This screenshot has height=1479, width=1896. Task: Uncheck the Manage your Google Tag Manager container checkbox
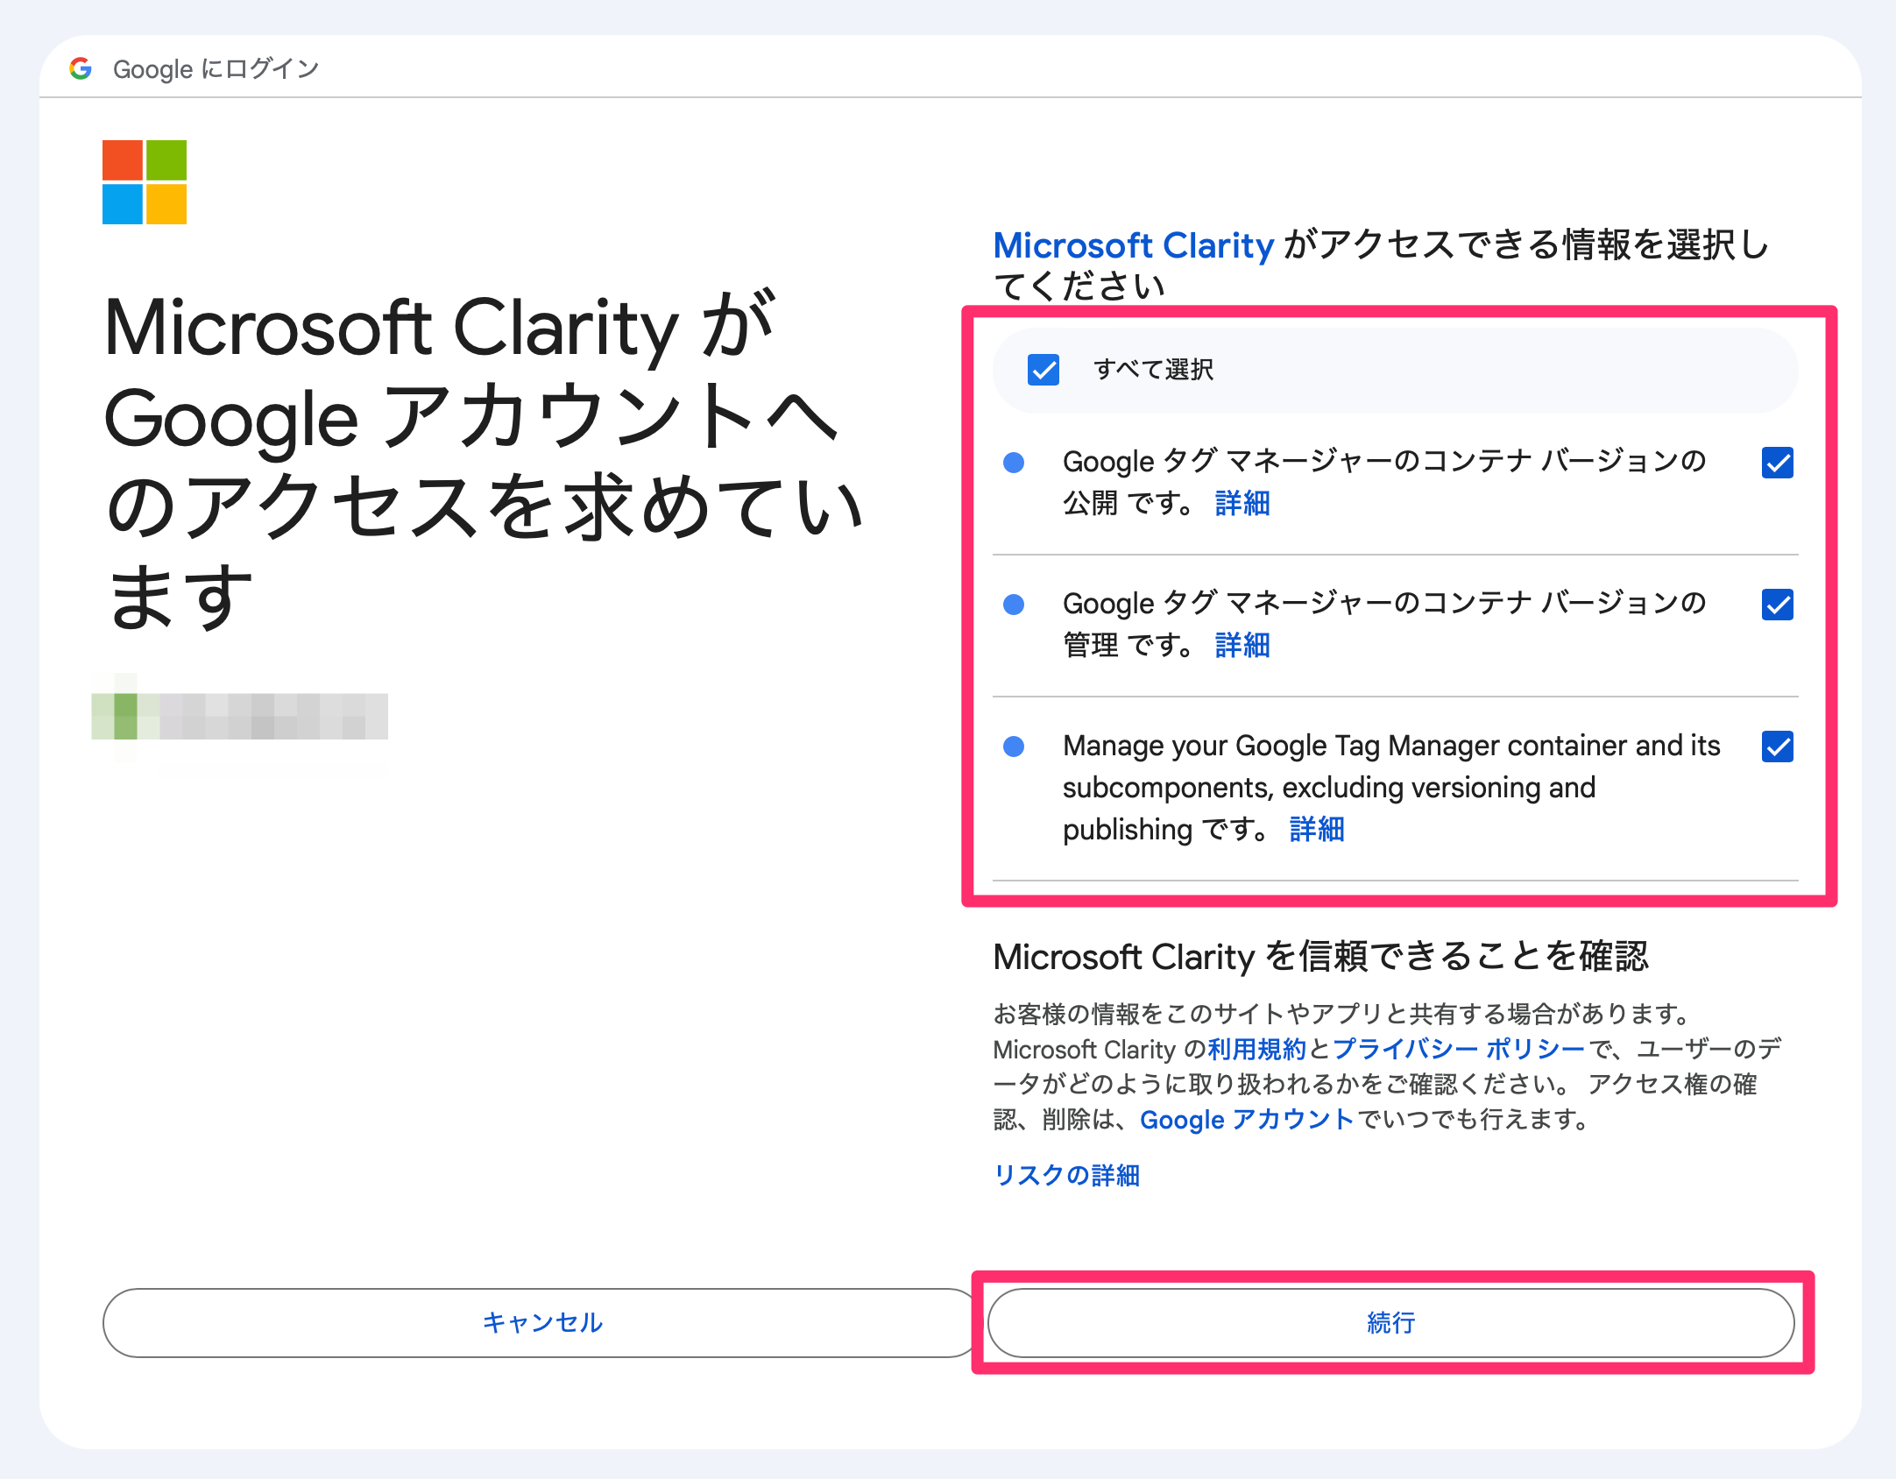pos(1778,747)
